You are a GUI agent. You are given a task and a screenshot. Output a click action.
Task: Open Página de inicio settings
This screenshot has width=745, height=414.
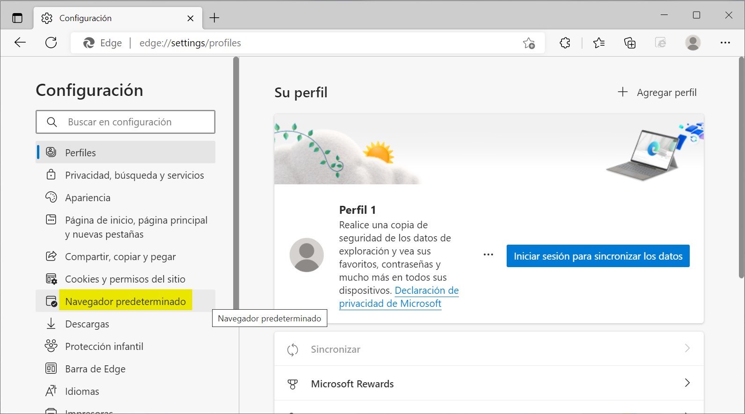click(125, 227)
